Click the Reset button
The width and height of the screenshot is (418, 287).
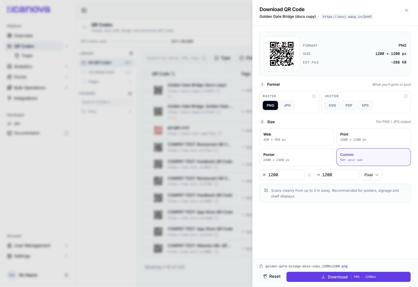272,277
